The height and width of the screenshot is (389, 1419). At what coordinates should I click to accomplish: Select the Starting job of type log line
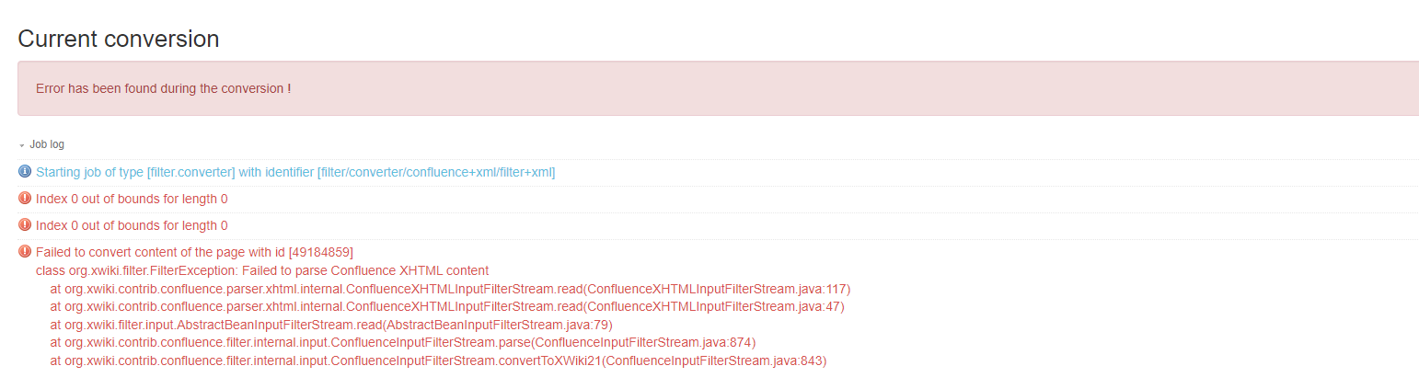(x=295, y=172)
